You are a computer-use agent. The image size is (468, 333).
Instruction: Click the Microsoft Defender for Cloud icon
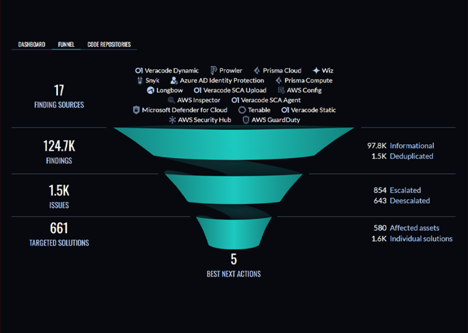136,110
